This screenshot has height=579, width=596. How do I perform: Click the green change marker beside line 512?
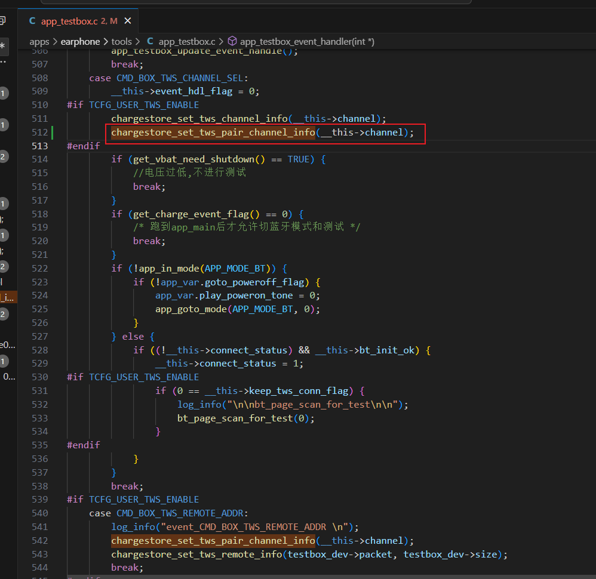(52, 132)
